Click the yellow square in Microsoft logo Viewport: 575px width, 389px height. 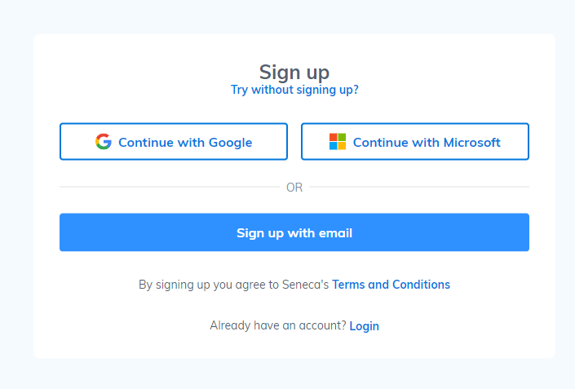click(x=342, y=146)
